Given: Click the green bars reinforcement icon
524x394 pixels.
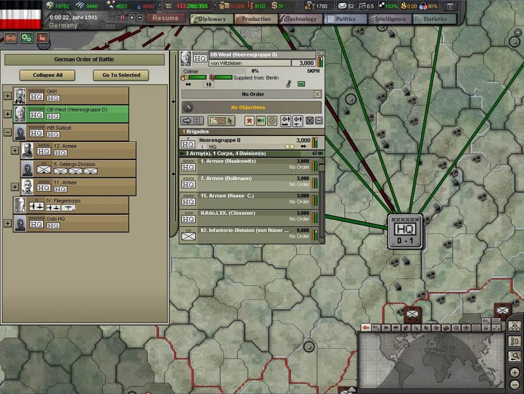Looking at the screenshot, I should (261, 121).
